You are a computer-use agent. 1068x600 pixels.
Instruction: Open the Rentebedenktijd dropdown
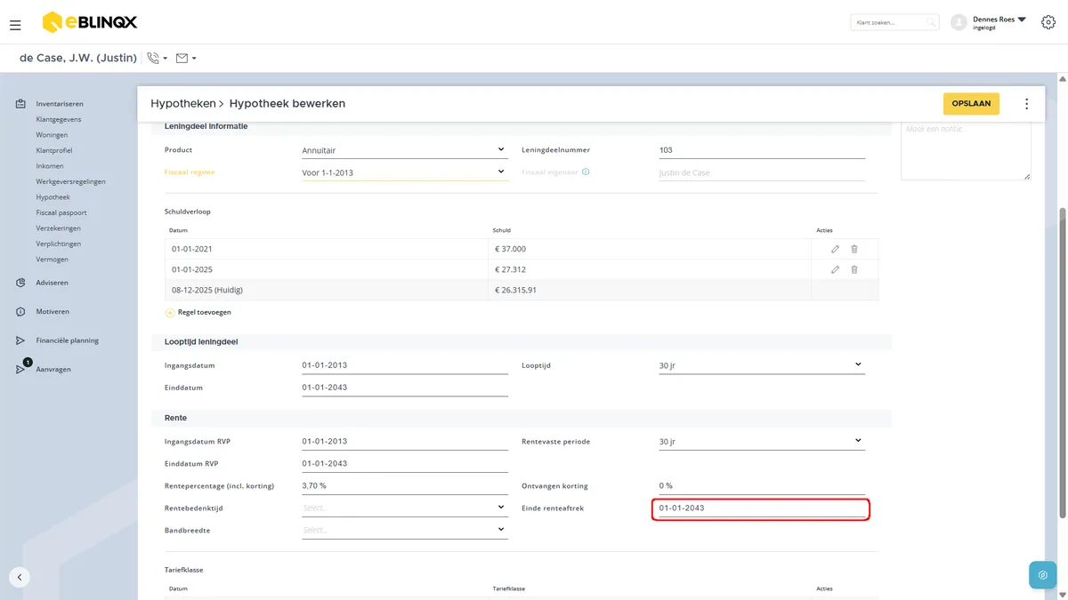405,508
